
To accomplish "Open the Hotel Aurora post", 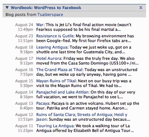I will [49, 58].
